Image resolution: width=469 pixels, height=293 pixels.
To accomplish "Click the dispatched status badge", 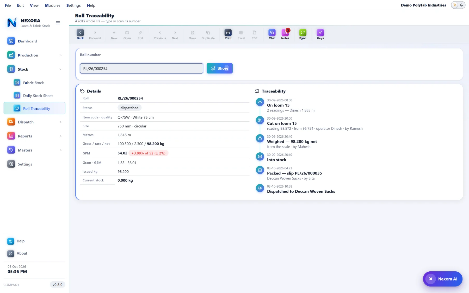I will (129, 108).
